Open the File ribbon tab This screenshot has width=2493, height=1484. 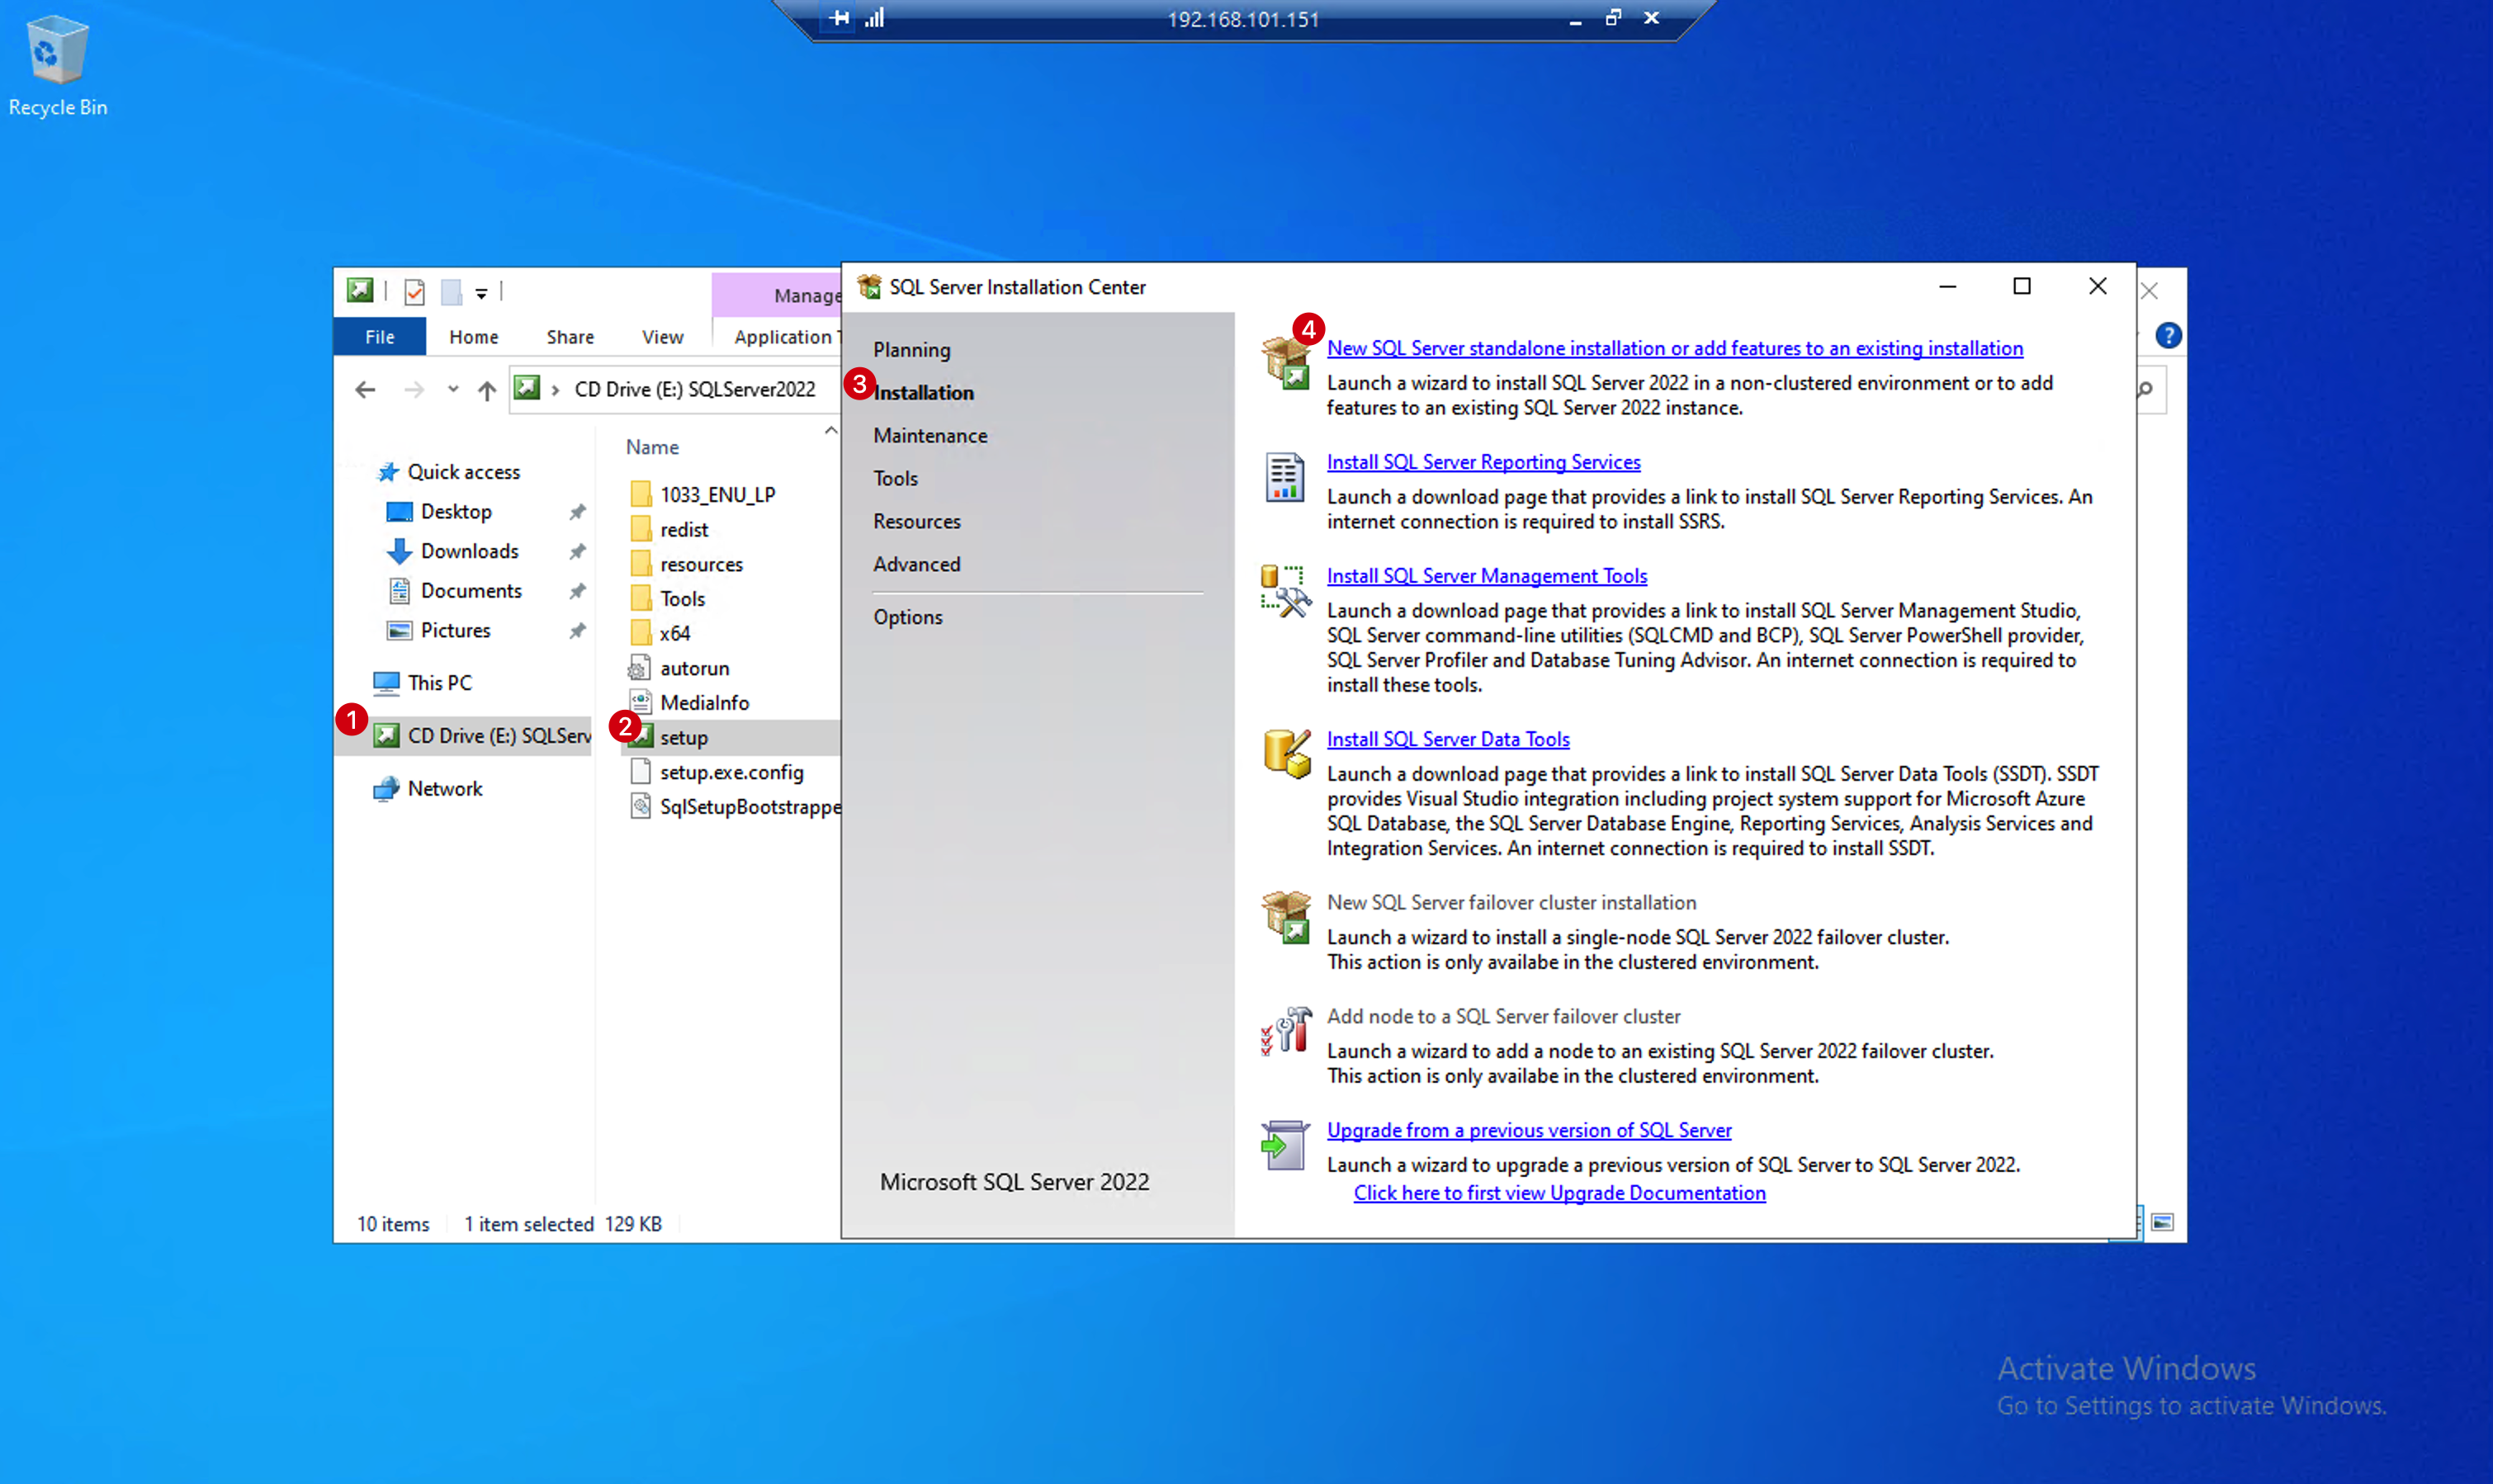click(x=379, y=337)
